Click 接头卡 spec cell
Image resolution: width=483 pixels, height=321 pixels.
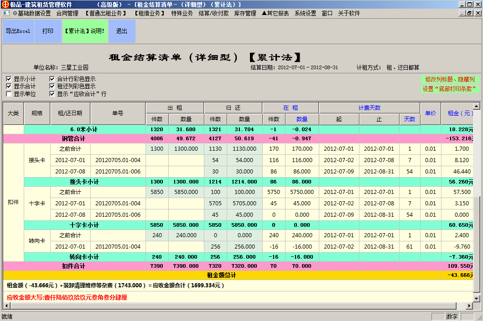(x=37, y=160)
